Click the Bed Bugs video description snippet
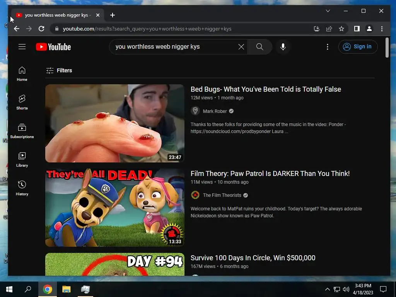Viewport: 396px width, 297px height. pyautogui.click(x=268, y=128)
